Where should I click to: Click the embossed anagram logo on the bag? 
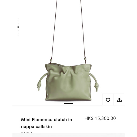(87, 69)
